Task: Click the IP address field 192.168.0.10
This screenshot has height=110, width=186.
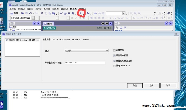Action: click(x=84, y=63)
